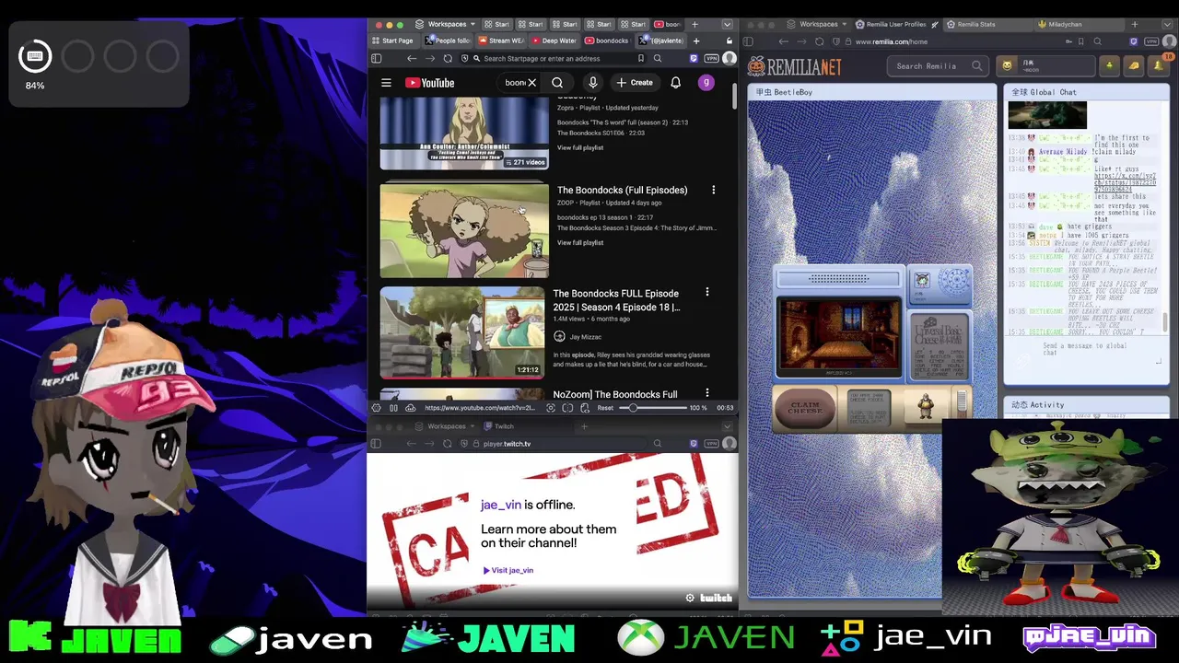This screenshot has height=663, width=1179.
Task: Open the purple YouTube account avatar
Action: (x=706, y=83)
